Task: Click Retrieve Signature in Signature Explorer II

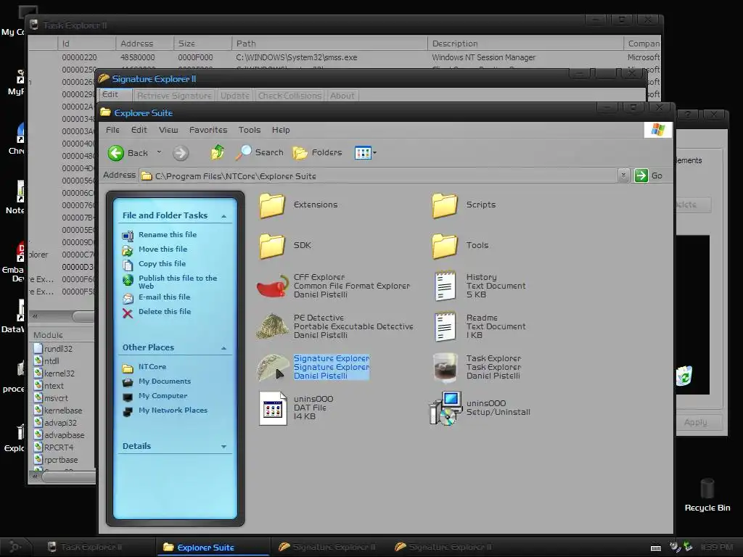Action: click(174, 96)
